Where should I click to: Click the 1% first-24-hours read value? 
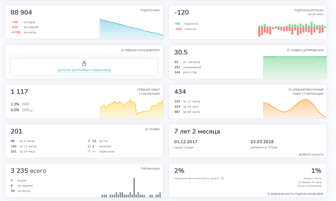[316, 171]
